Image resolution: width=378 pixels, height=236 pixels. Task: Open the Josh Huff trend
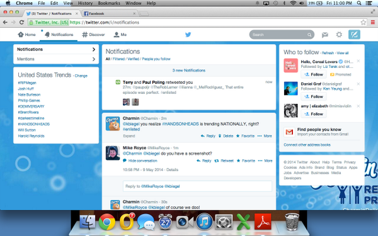coord(26,89)
